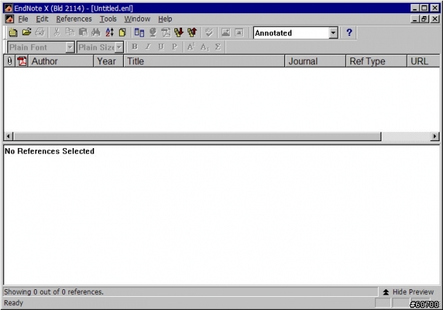The height and width of the screenshot is (310, 443).
Task: Open the File menu
Action: point(23,19)
